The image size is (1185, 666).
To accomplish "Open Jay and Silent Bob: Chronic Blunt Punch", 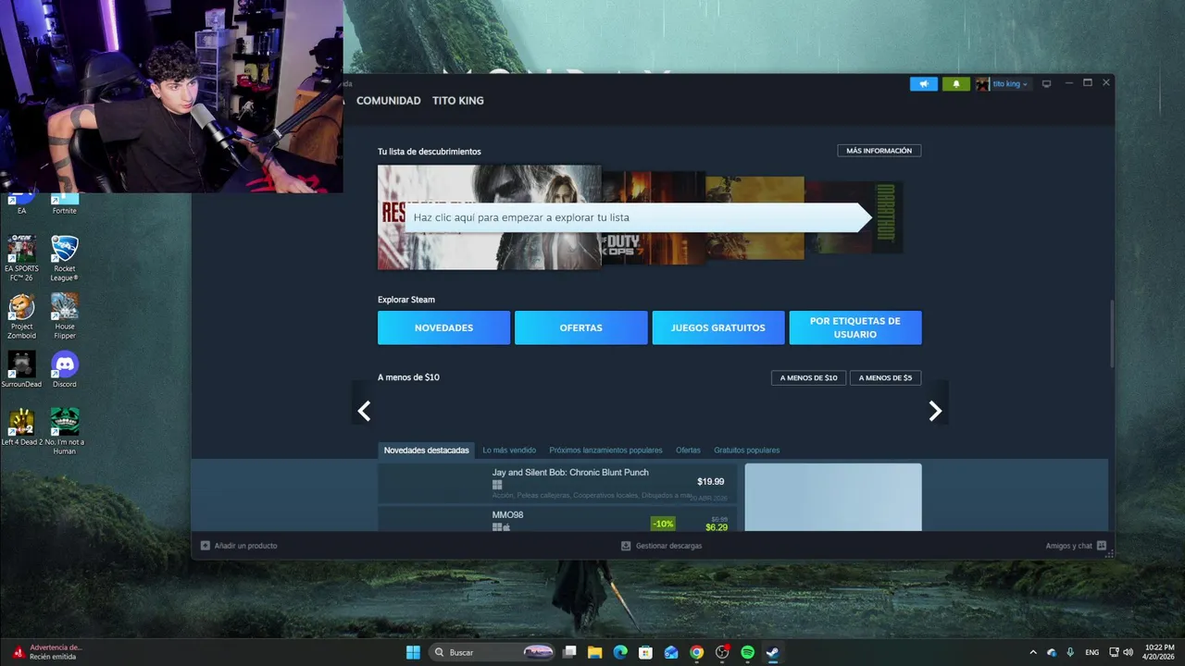I will [557, 484].
